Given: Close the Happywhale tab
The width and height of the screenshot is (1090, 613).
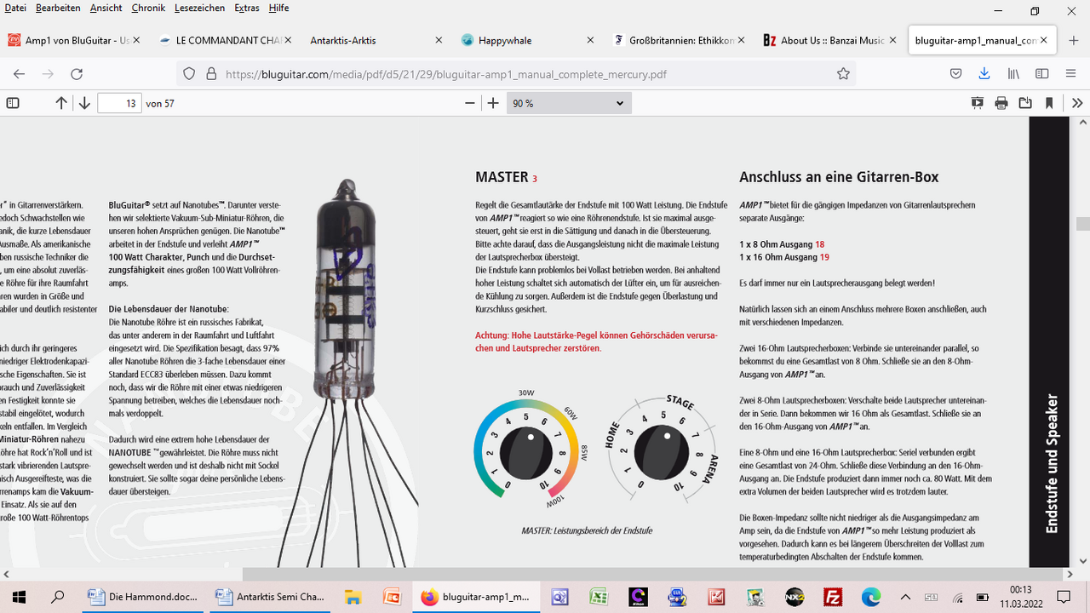Looking at the screenshot, I should tap(590, 40).
